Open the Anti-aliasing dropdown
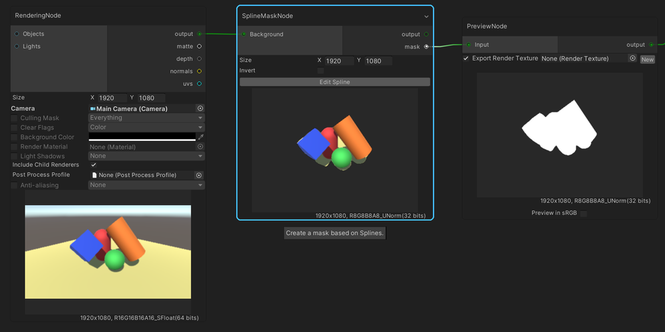Viewport: 665px width, 332px height. pyautogui.click(x=146, y=185)
